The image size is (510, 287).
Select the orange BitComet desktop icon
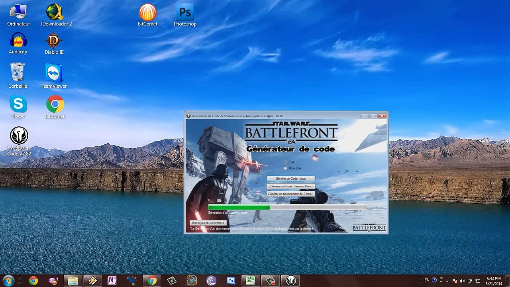pos(147,16)
